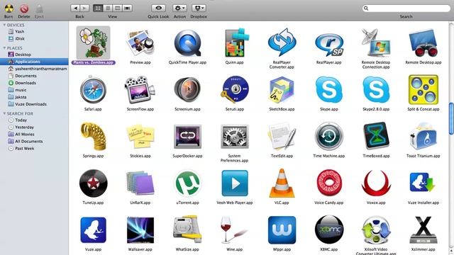Select the Toast Titanium.app icon
This screenshot has height=255, width=454.
tap(423, 136)
